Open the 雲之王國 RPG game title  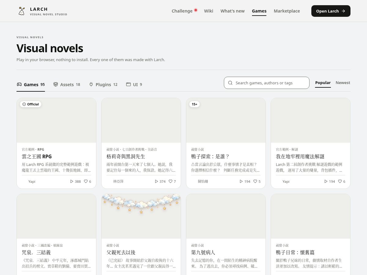tap(37, 156)
